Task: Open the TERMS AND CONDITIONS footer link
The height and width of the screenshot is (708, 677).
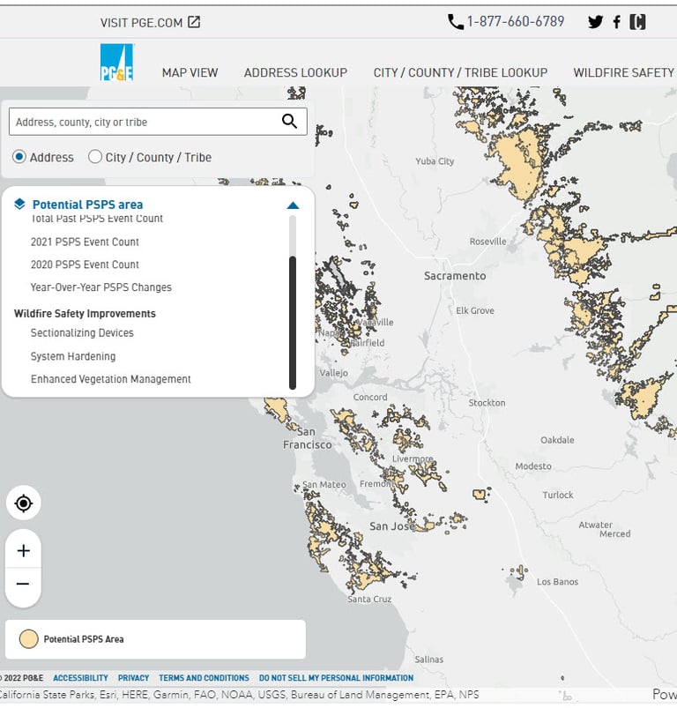Action: (x=204, y=678)
